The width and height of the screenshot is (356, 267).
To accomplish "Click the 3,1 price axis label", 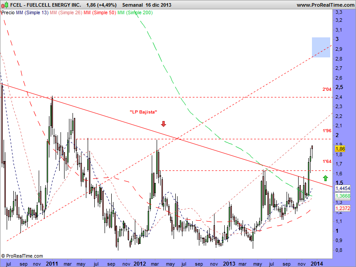I will (x=339, y=30).
